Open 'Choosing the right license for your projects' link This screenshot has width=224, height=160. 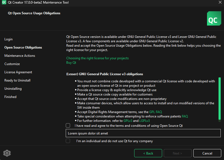97,58
